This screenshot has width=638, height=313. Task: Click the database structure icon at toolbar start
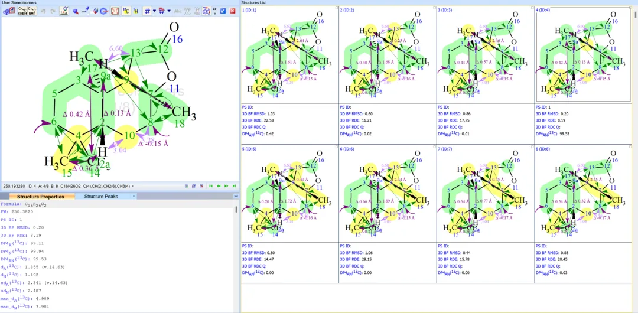point(9,11)
